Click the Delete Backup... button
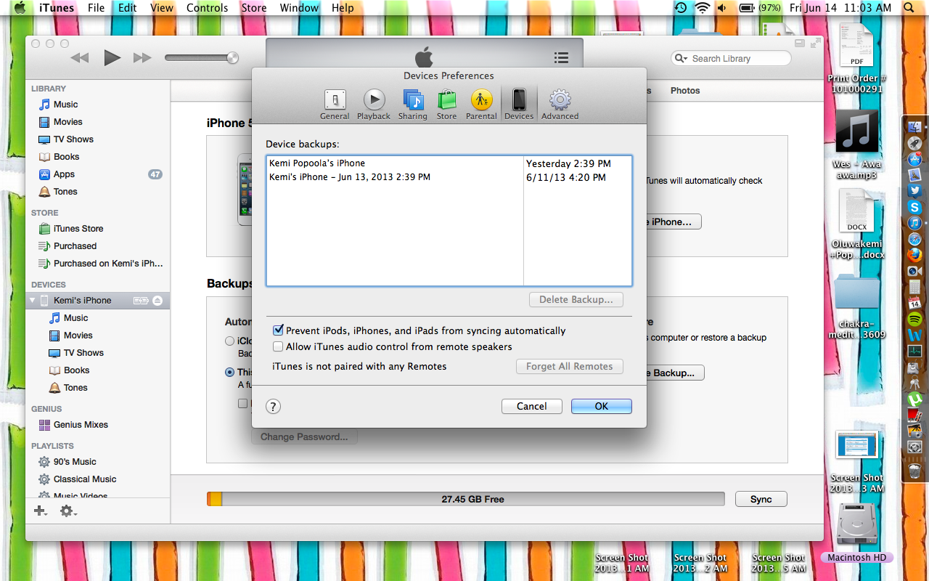The height and width of the screenshot is (581, 929). [576, 300]
